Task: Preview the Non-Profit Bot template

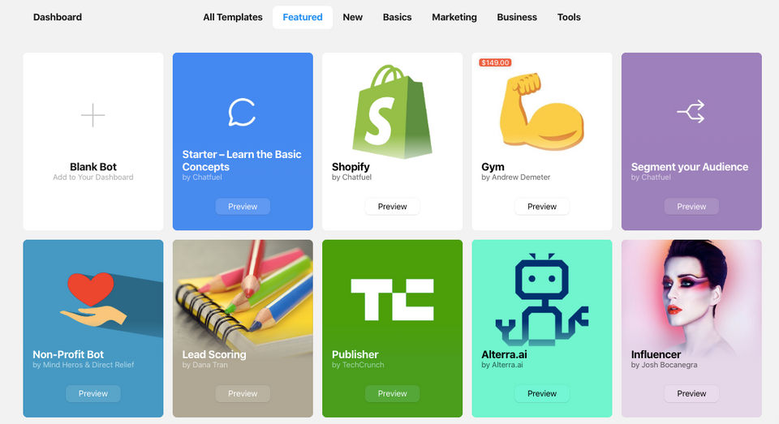Action: 93,394
